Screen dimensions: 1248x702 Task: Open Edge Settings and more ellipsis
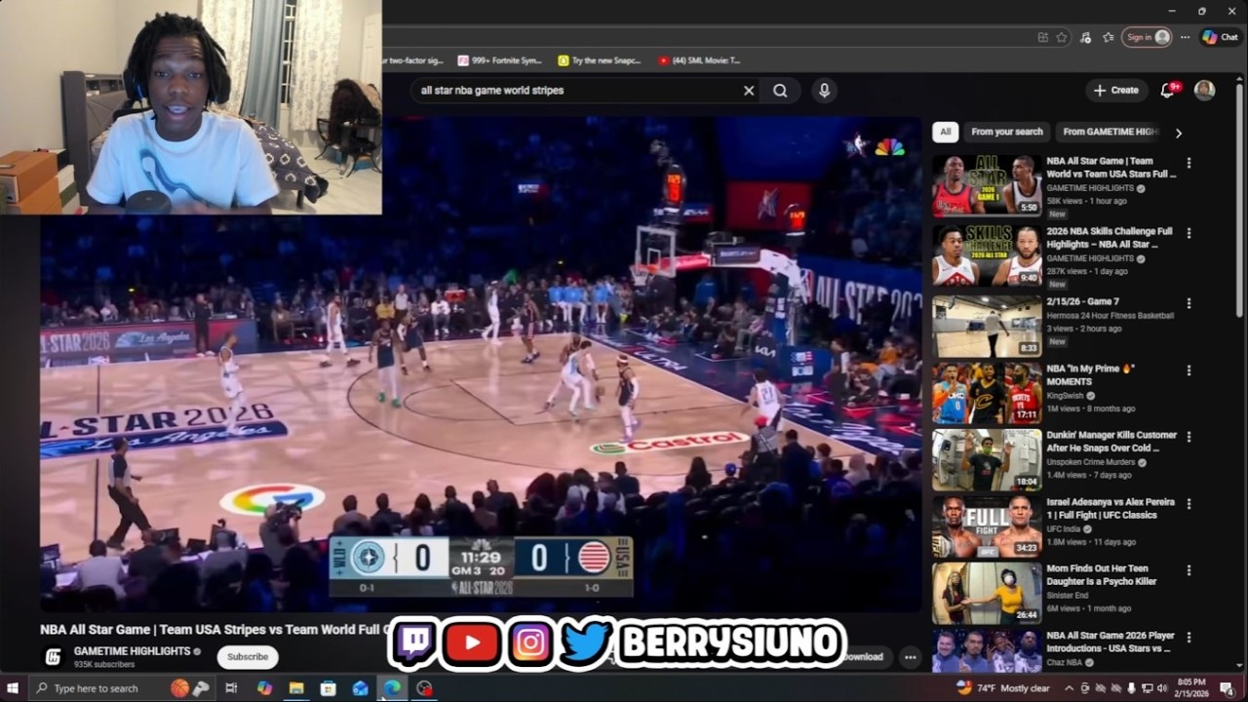coord(1185,37)
